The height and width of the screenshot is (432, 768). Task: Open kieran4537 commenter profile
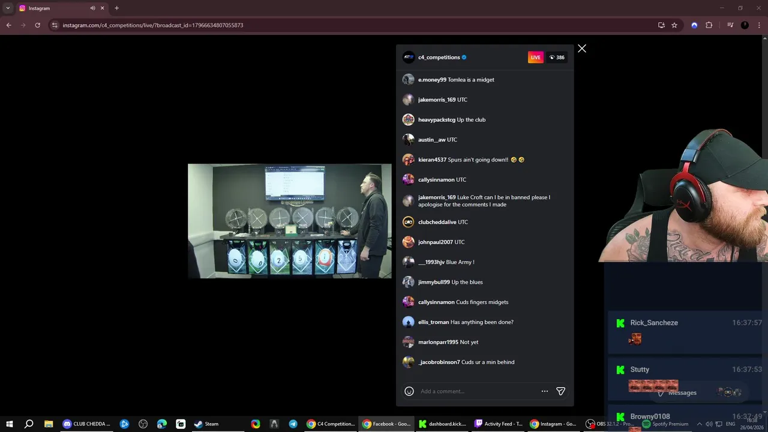(432, 160)
